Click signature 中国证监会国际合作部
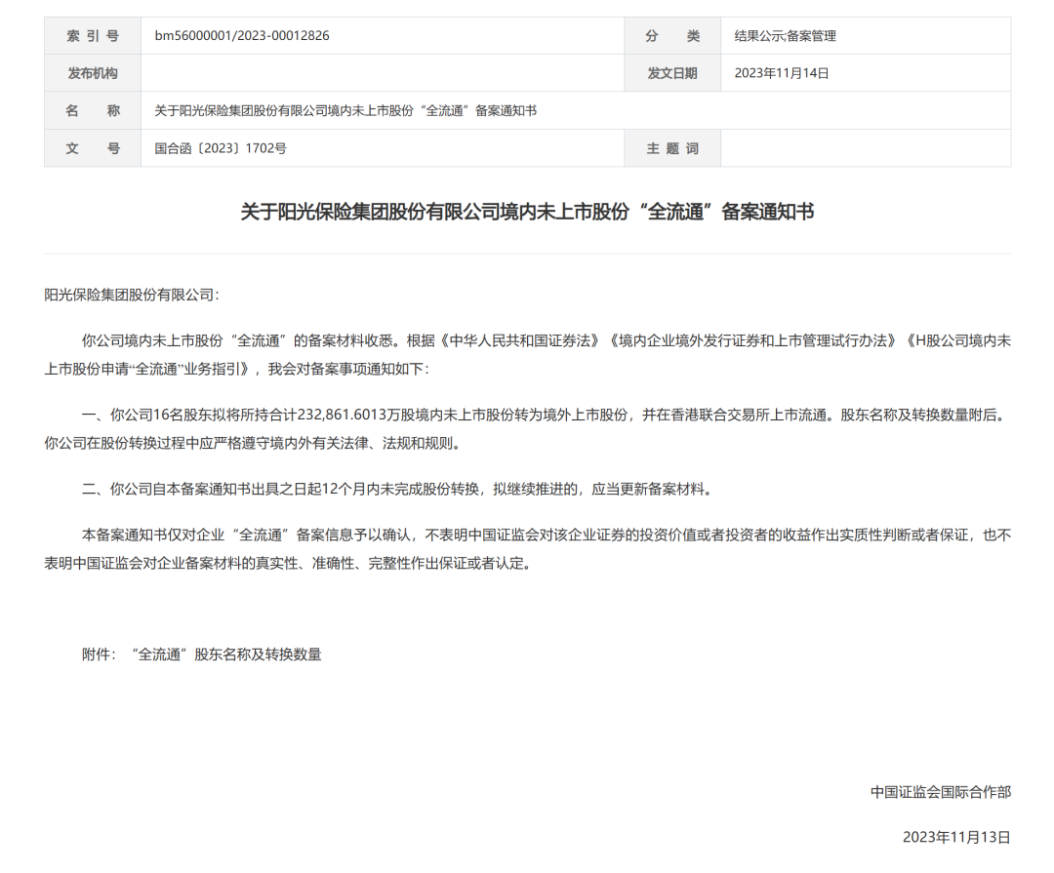This screenshot has width=1054, height=873. (941, 792)
